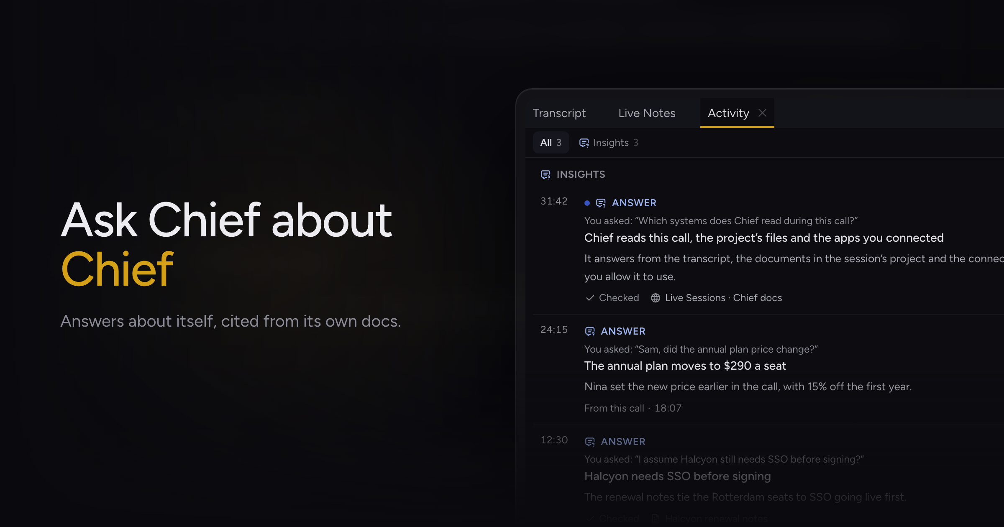
Task: Click the INSIGHTS section label
Action: 581,174
